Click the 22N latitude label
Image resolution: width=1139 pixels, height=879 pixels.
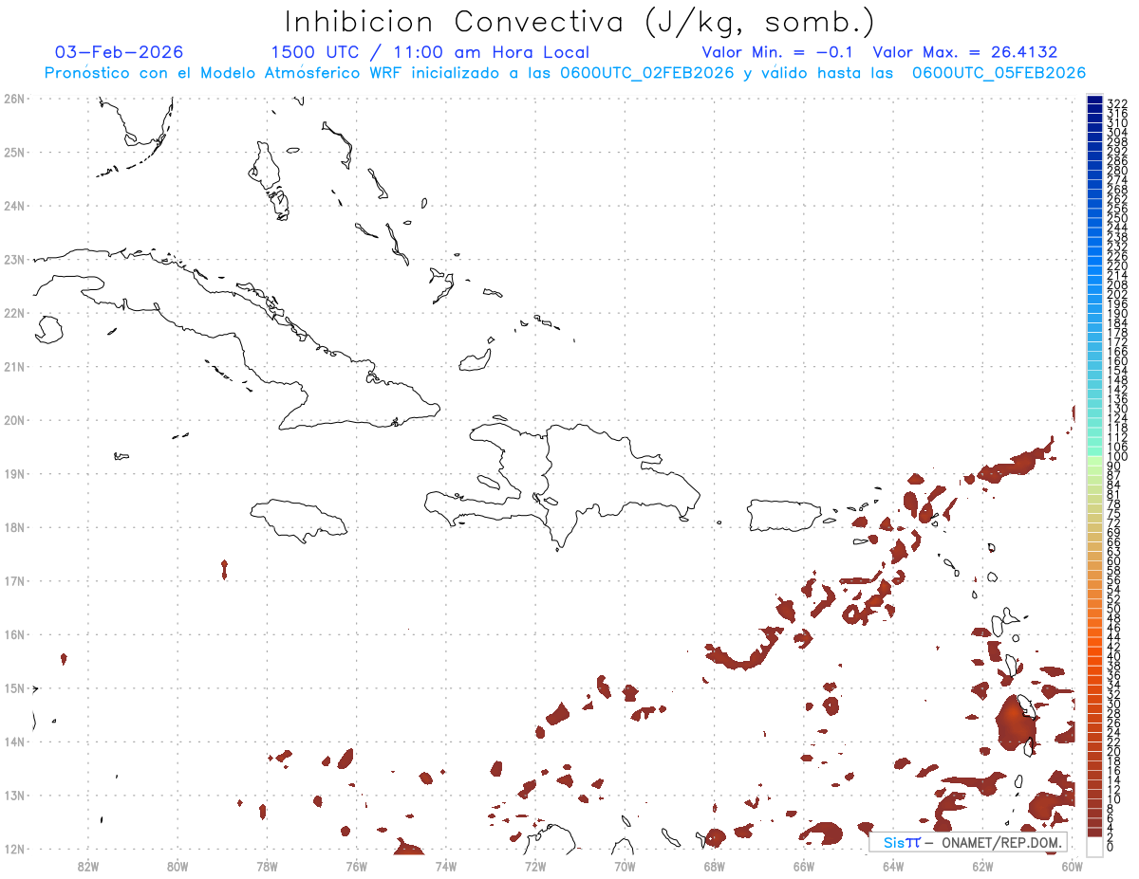[14, 312]
